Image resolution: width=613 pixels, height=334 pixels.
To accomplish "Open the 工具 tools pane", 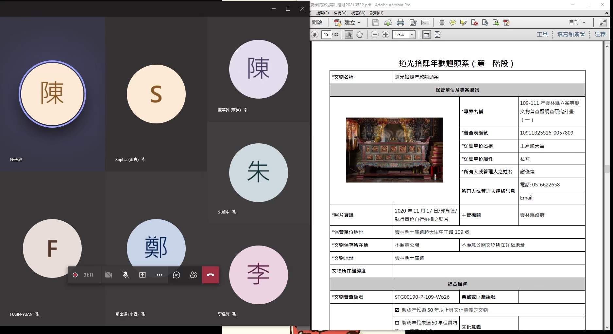I will click(542, 34).
